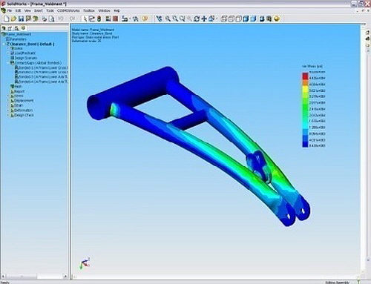This screenshot has height=284, width=371.
Task: Select the Mesh tree item
Action: pyautogui.click(x=16, y=87)
